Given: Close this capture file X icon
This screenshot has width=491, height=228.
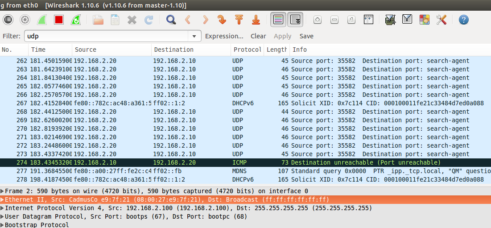Looking at the screenshot, I should (132, 20).
